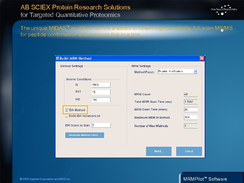This screenshot has width=244, height=183.
Task: Click the AB SCIEX Protein Research Solutions heading
Action: coord(75,7)
